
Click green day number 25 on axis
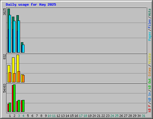(x=117, y=116)
